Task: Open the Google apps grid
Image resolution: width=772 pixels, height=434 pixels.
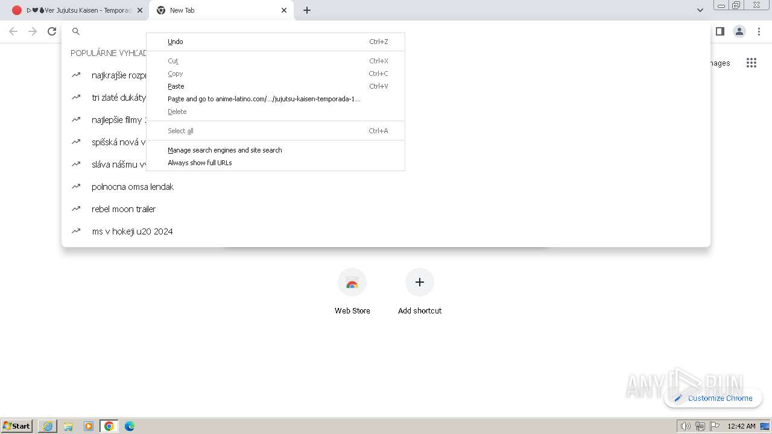Action: [751, 63]
